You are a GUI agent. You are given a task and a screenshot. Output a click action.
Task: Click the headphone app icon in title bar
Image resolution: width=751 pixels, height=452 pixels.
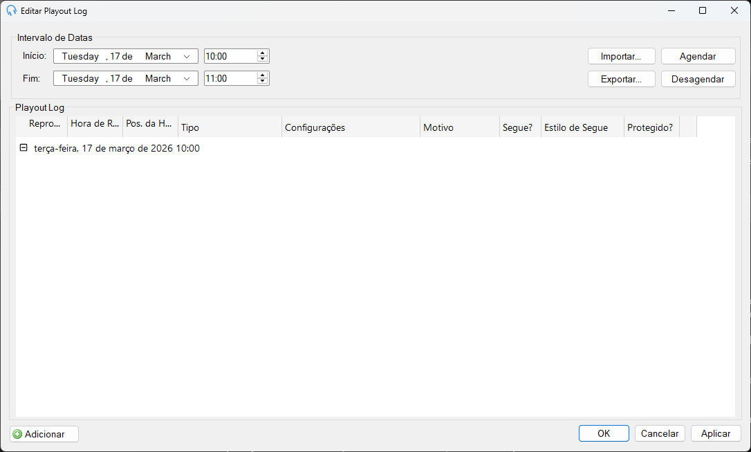[12, 10]
